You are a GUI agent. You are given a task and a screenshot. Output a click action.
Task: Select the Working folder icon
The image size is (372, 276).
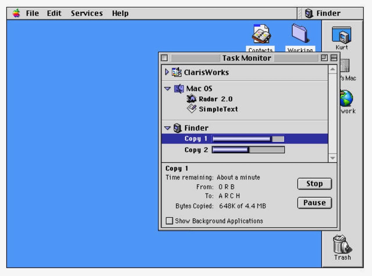click(300, 33)
